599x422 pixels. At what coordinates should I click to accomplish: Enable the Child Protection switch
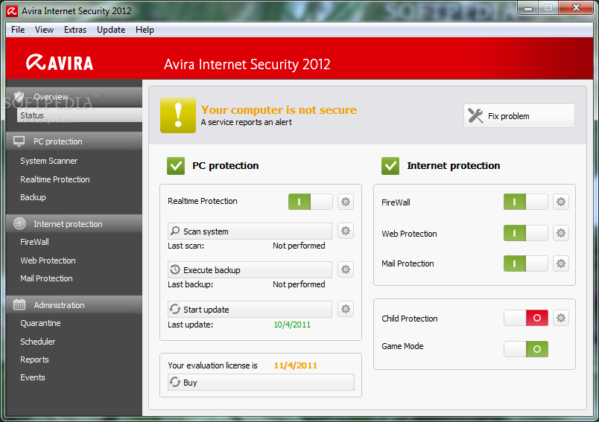[x=526, y=318]
